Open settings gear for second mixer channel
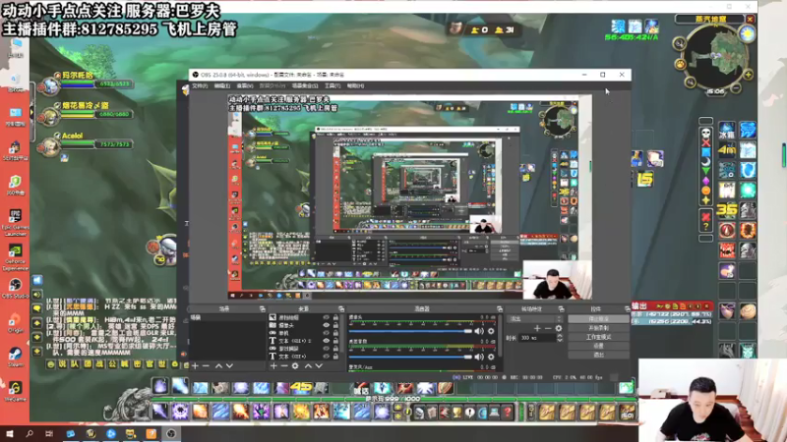This screenshot has height=442, width=787. tap(491, 357)
